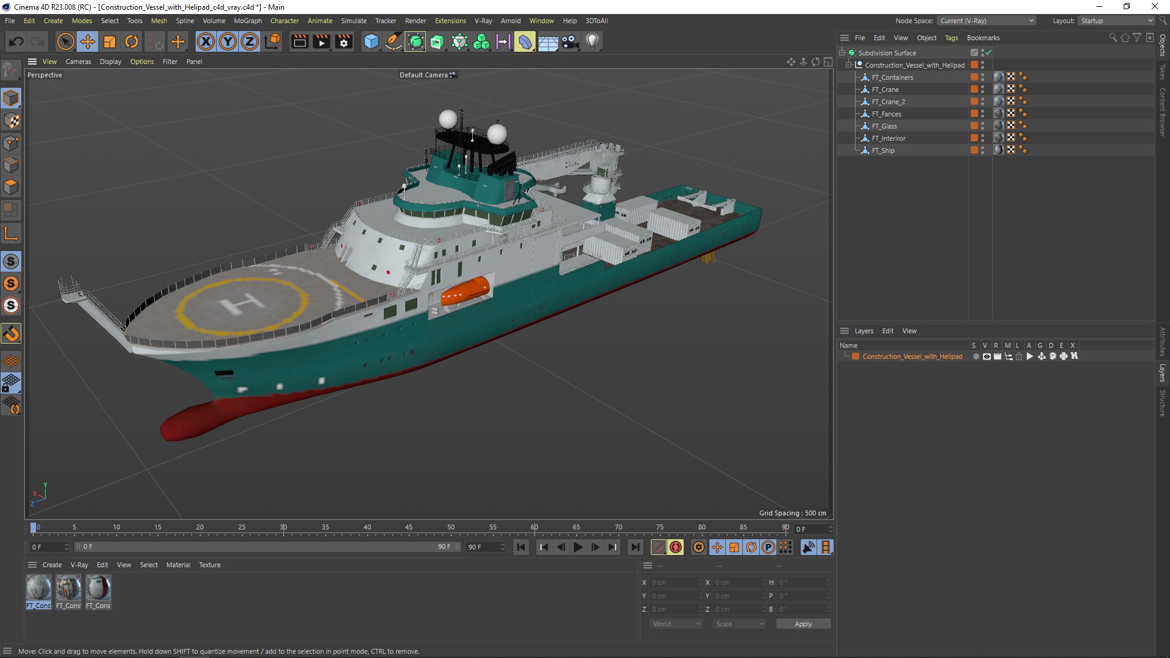Play the animation forward
This screenshot has width=1170, height=658.
click(x=578, y=547)
